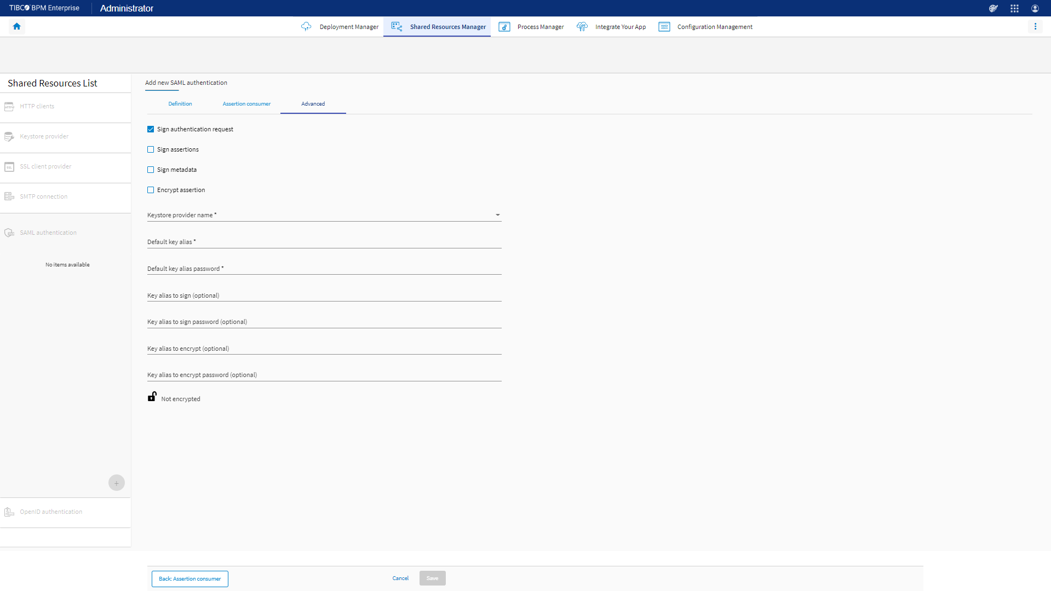This screenshot has height=591, width=1051.
Task: Focus the Default key alias field
Action: tap(324, 242)
